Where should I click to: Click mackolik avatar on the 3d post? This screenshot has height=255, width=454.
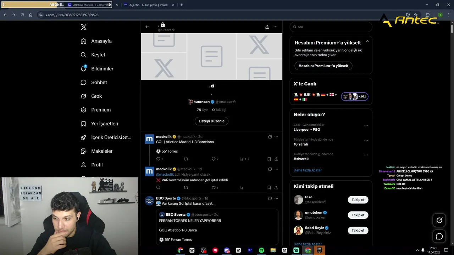pyautogui.click(x=149, y=139)
